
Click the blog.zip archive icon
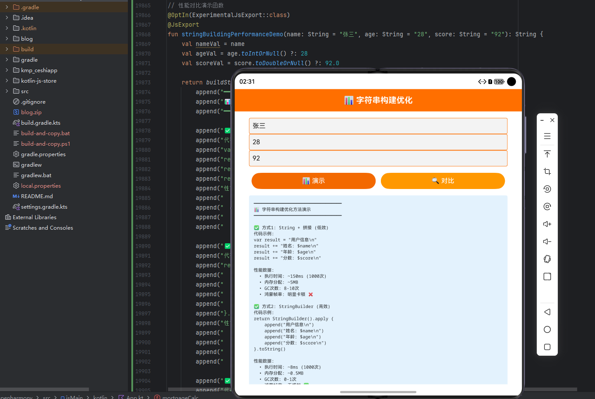click(16, 112)
